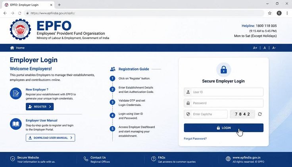Viewport: 292px width, 167px height.
Task: Click the large secure lock icon
Action: (224, 70)
